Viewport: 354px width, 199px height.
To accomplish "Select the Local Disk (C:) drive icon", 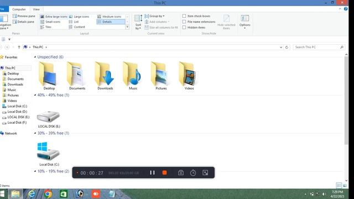I will (x=48, y=151).
